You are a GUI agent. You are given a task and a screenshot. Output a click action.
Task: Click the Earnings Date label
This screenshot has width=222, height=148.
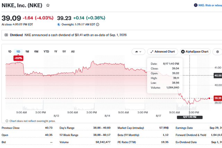(184, 128)
